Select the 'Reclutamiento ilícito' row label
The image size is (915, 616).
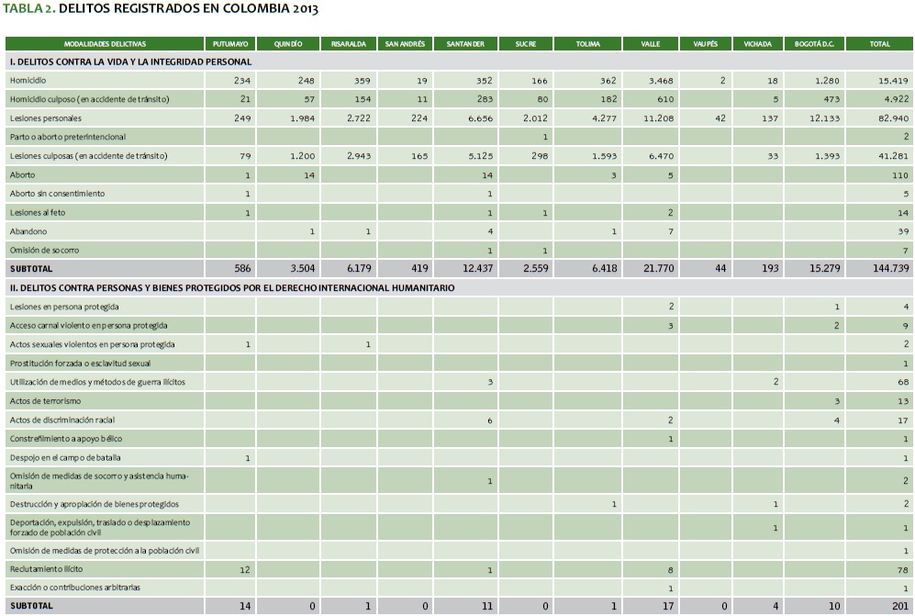[48, 569]
